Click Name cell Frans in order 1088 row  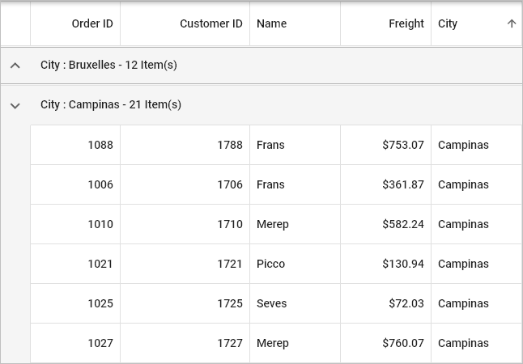(296, 145)
